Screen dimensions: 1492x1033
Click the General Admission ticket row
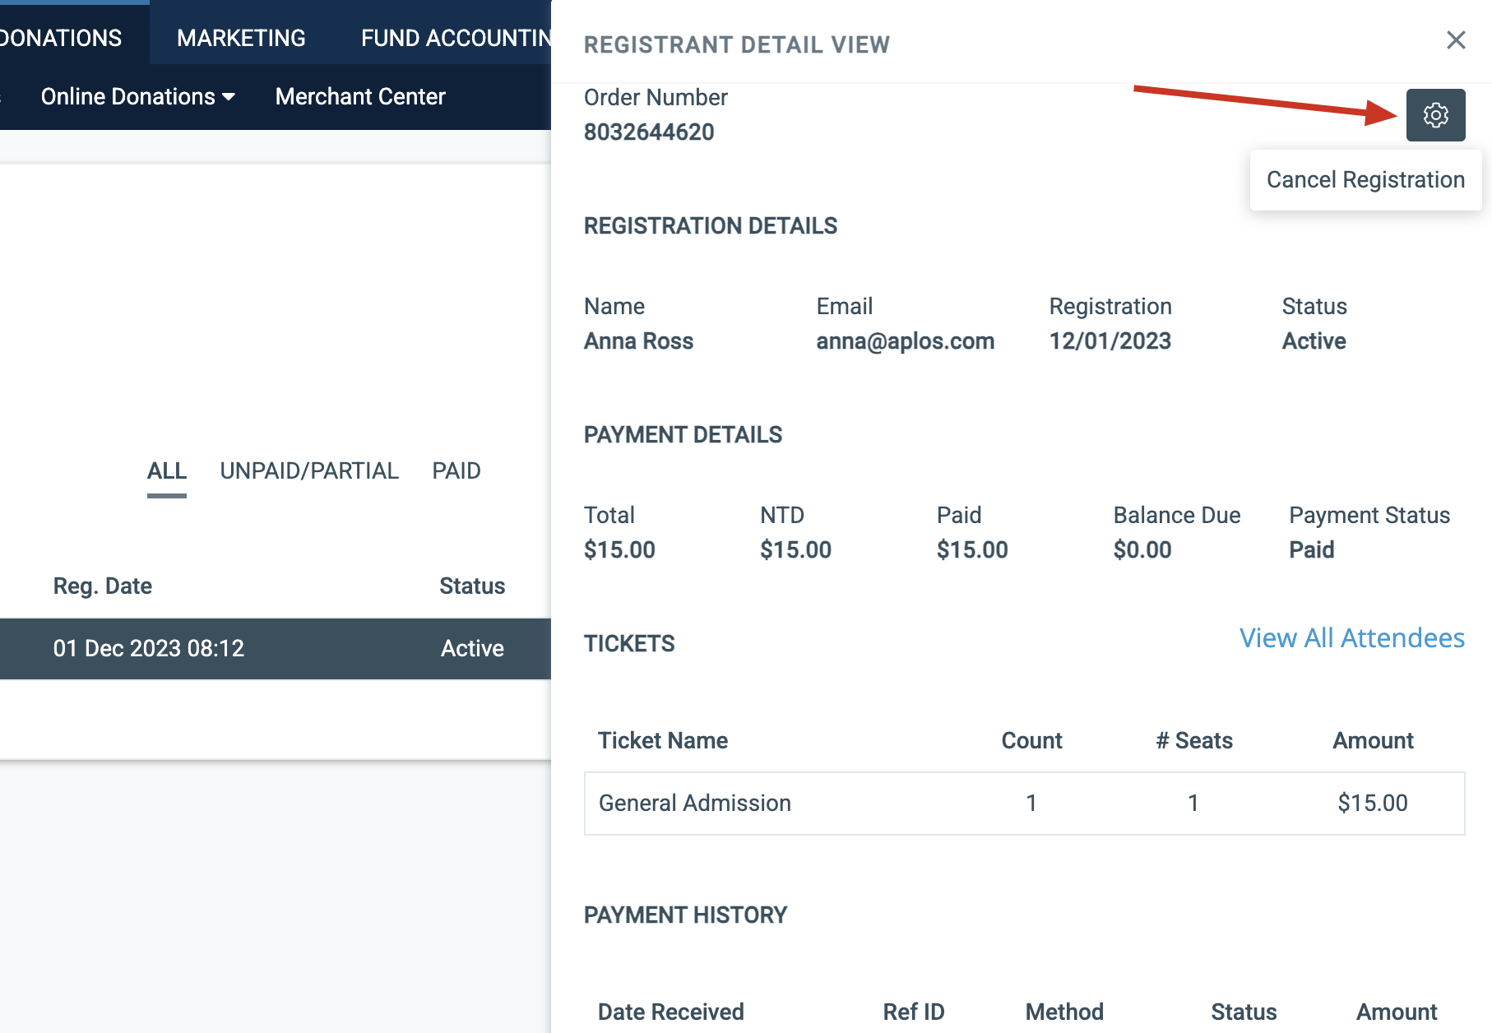(x=1025, y=804)
